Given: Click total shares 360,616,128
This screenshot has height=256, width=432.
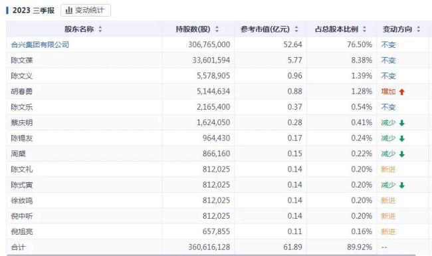Looking at the screenshot, I should (x=209, y=247).
